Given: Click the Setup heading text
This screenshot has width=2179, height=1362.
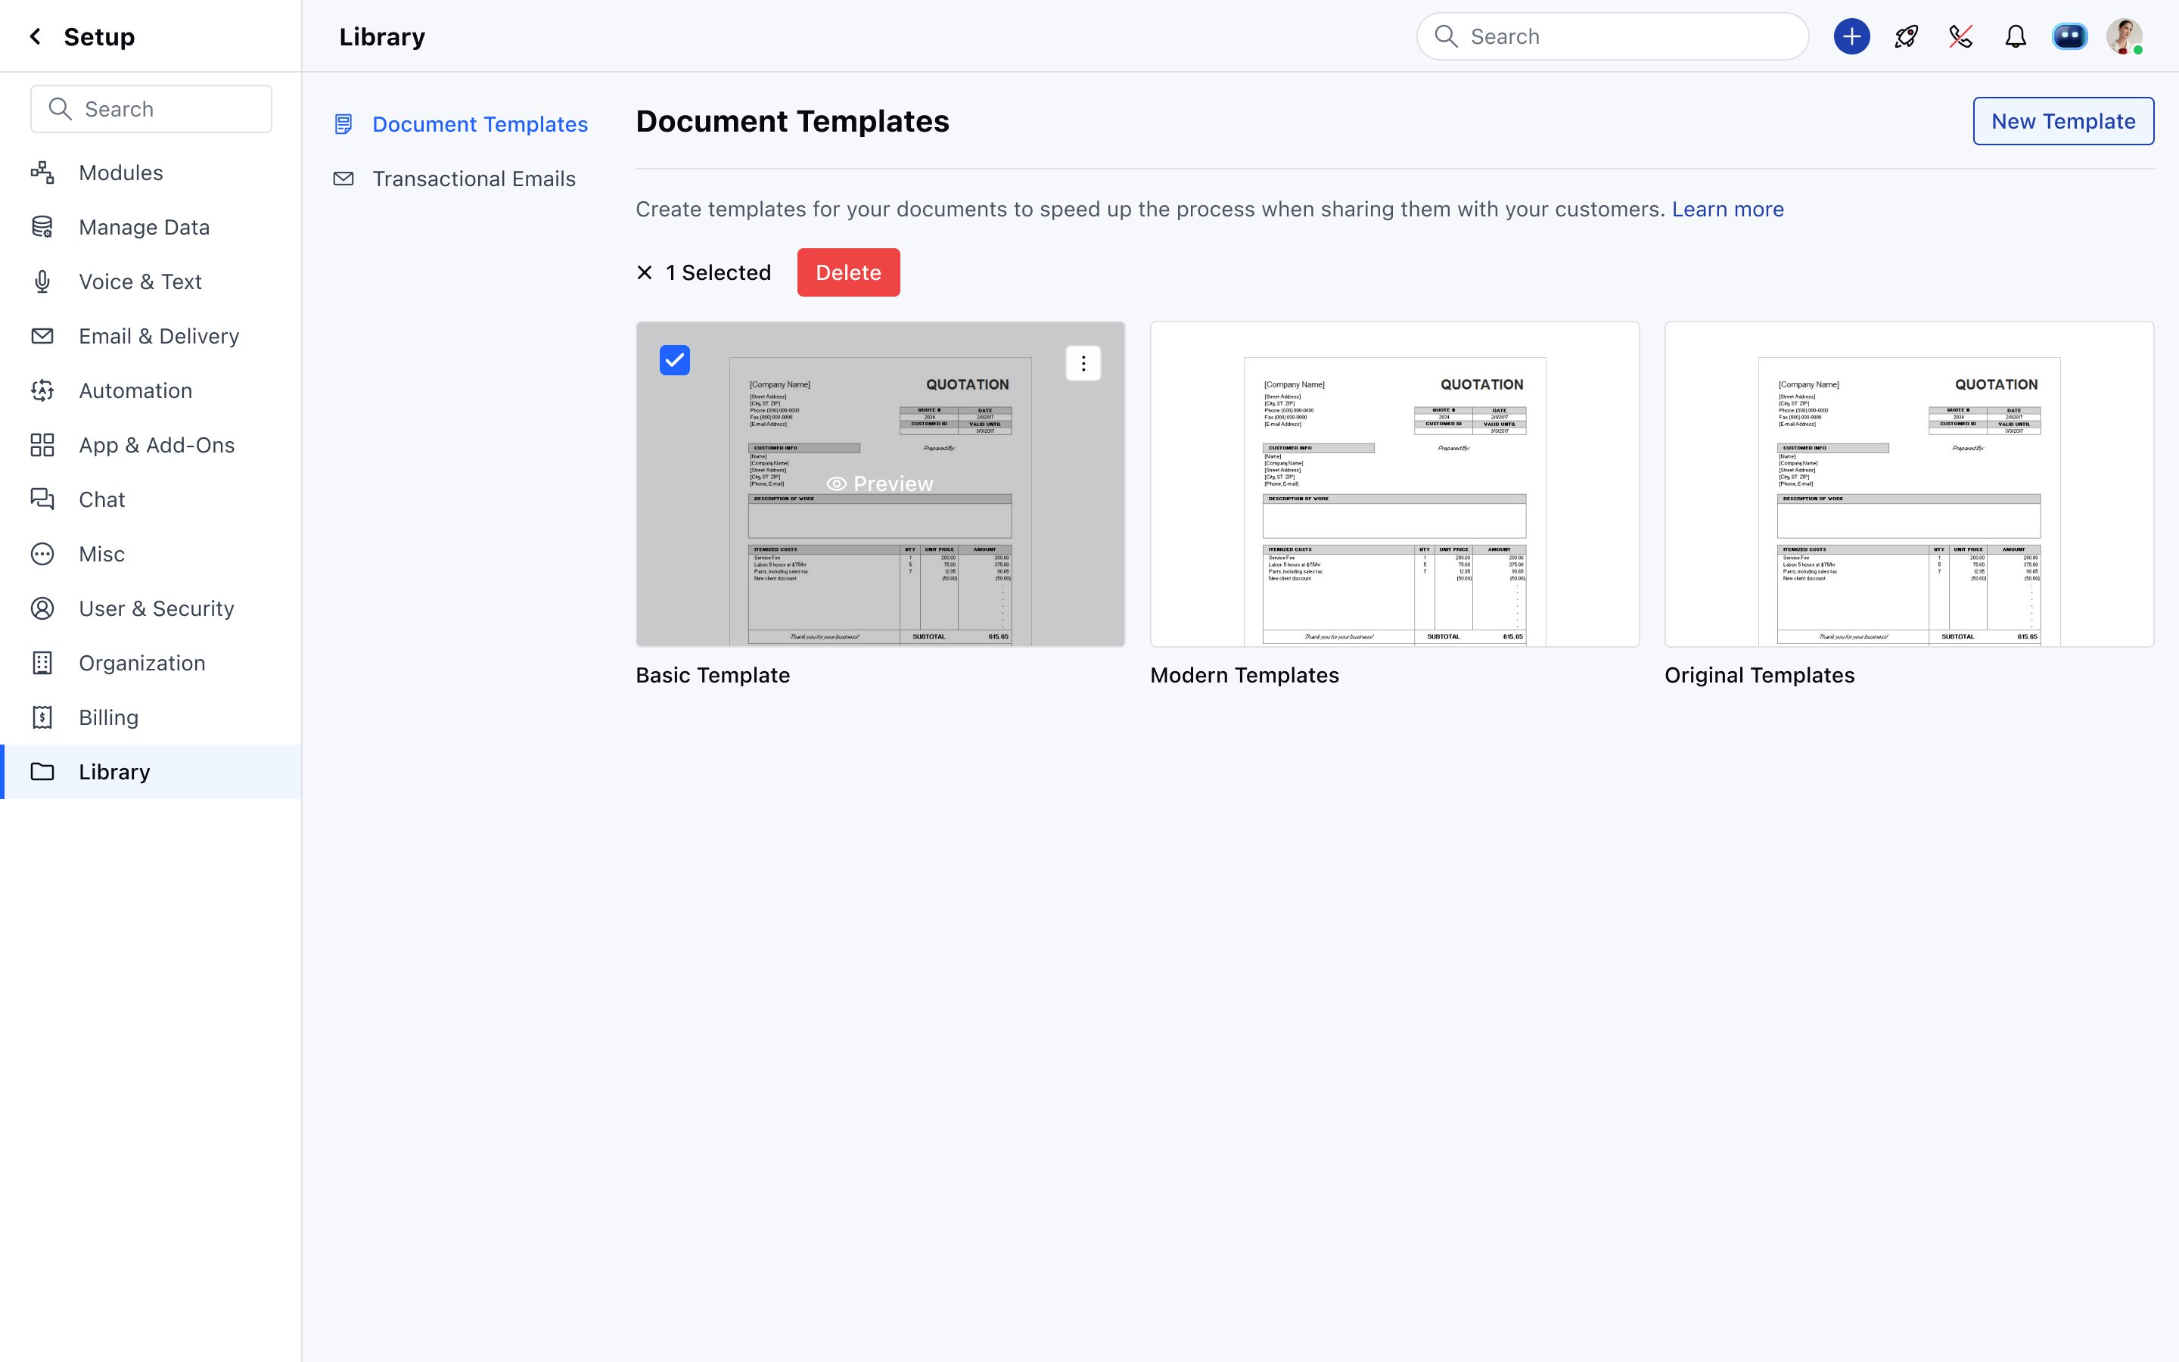Looking at the screenshot, I should pos(99,37).
